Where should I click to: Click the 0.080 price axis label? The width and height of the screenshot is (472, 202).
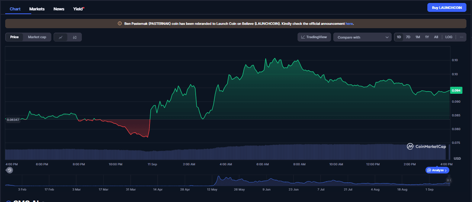457,129
